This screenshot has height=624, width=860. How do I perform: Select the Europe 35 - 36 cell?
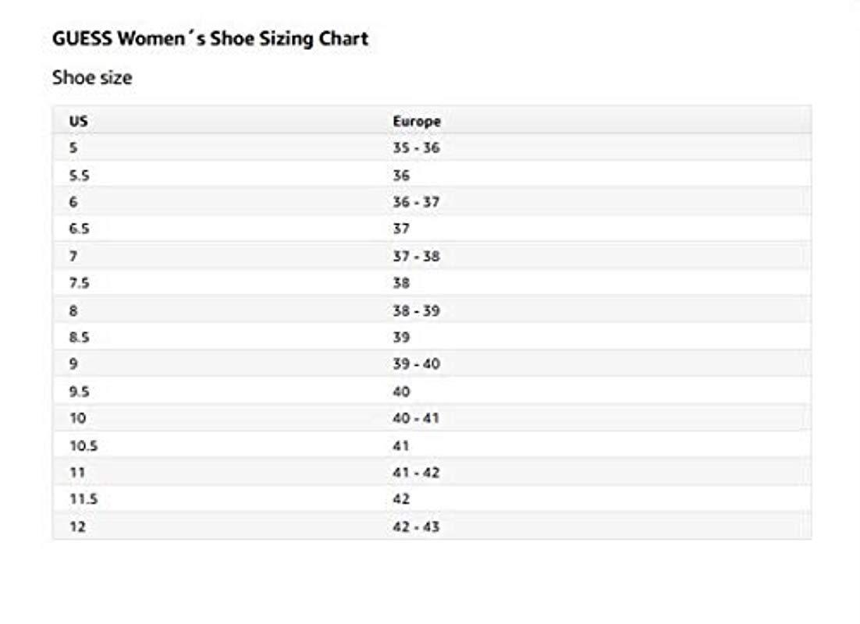[x=416, y=148]
